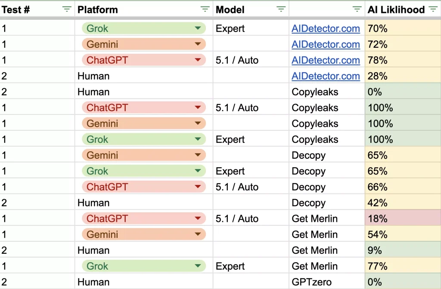The height and width of the screenshot is (289, 441).
Task: Expand the Grok chip in the Copyleaks row
Action: (x=199, y=139)
